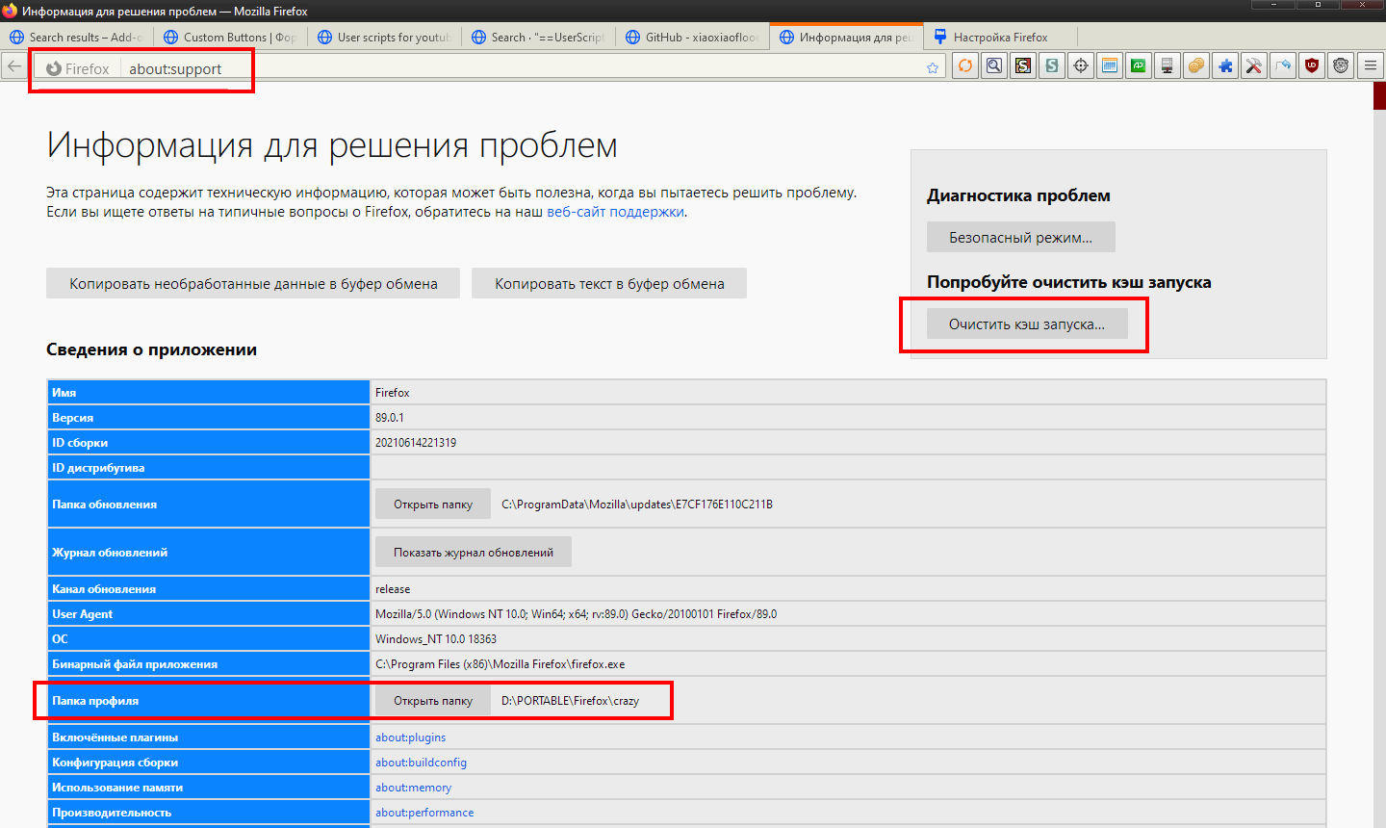
Task: Click the hammer and wrench tools icon
Action: point(1254,66)
